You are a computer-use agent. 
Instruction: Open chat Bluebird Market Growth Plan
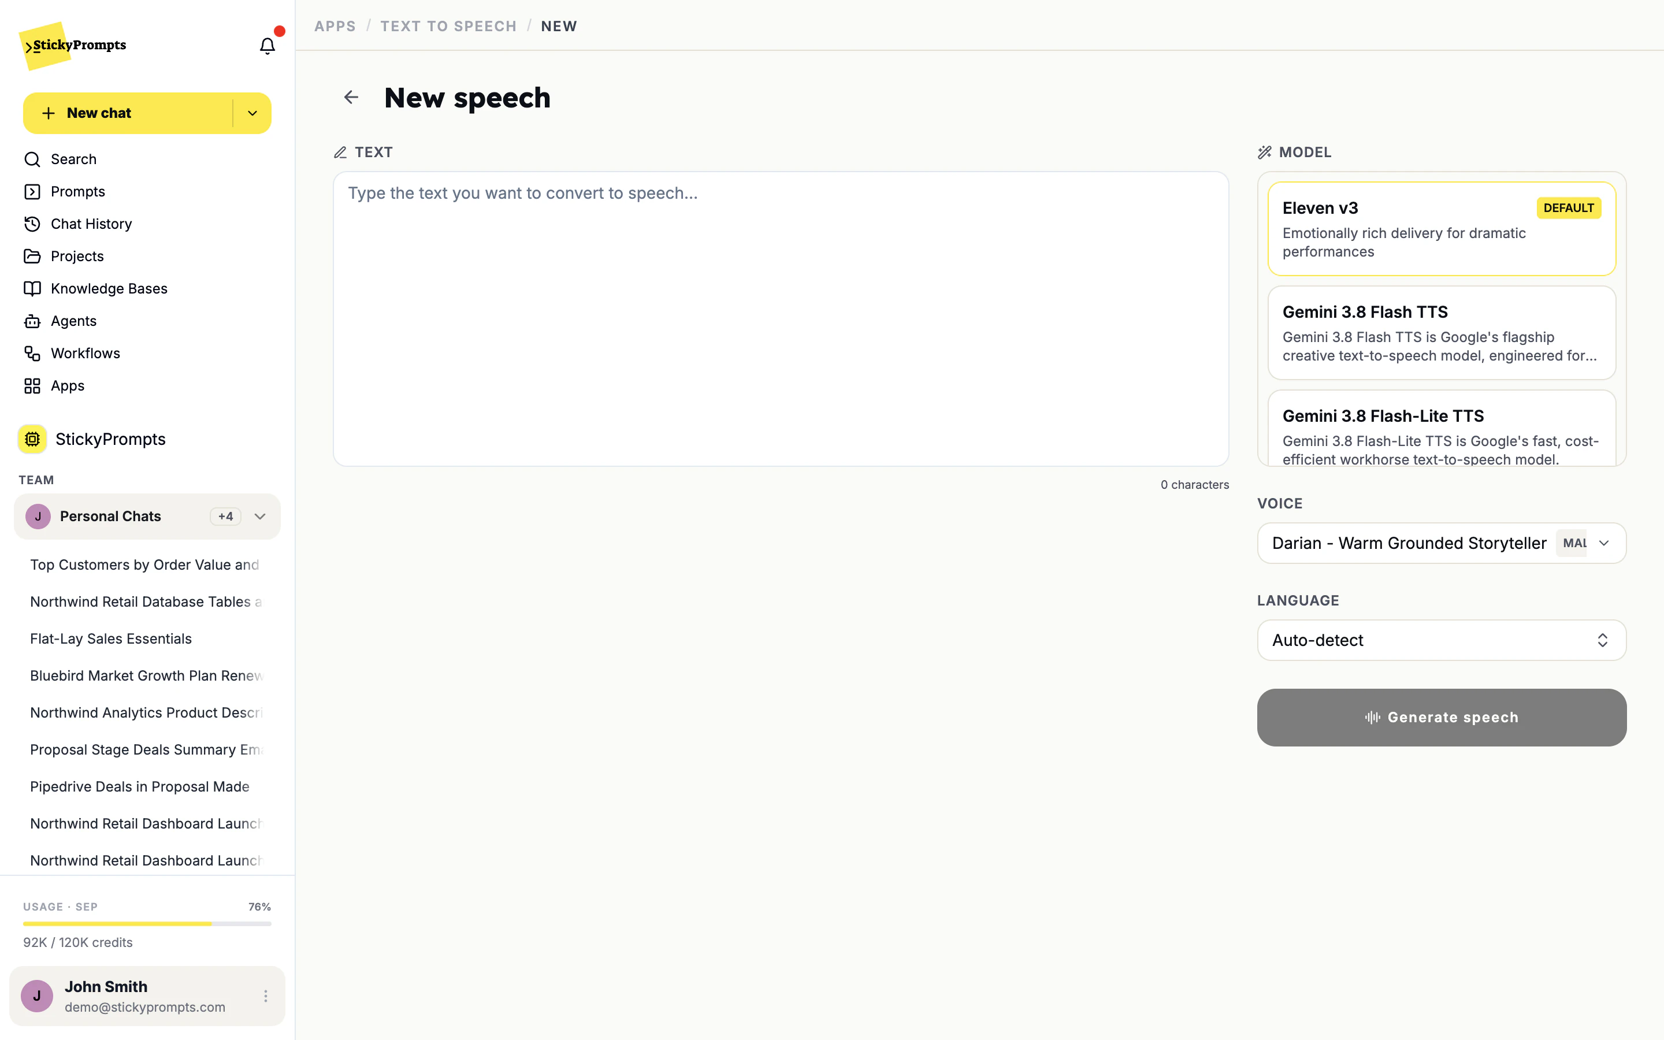(146, 676)
